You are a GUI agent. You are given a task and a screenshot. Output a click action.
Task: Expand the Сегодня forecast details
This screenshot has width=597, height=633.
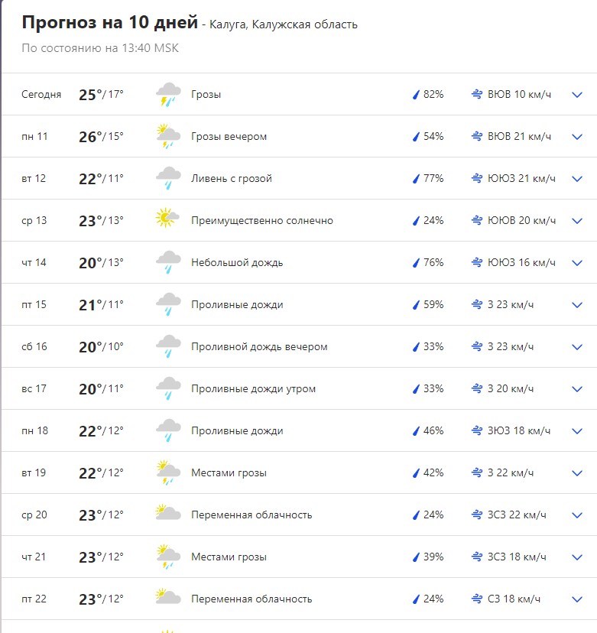[x=577, y=95]
